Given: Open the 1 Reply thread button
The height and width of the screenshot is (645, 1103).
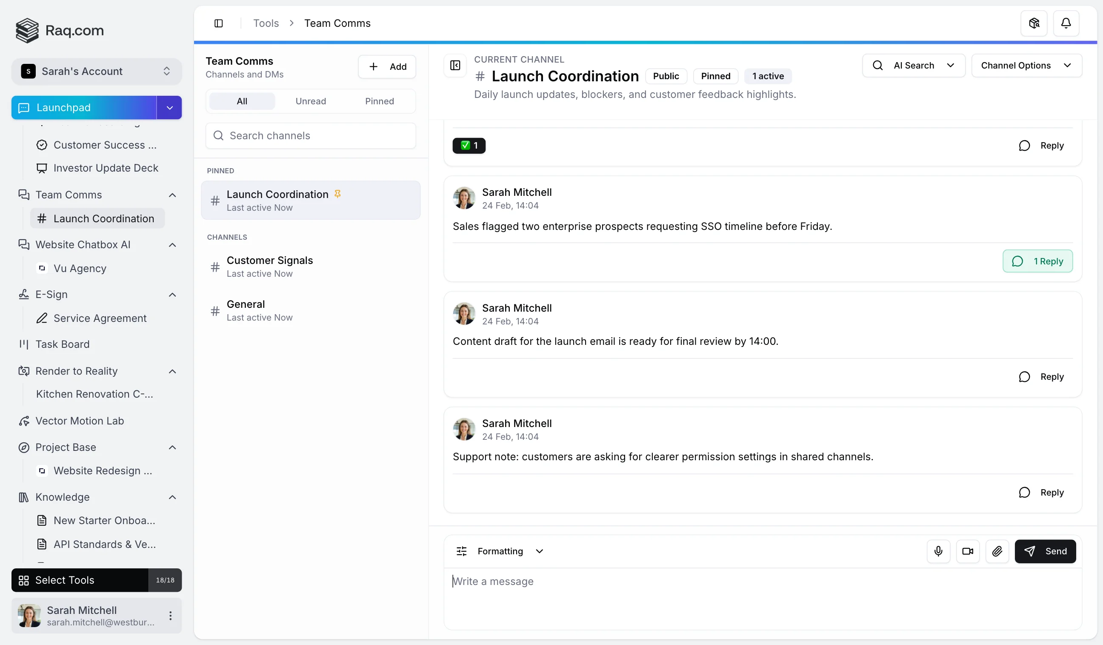Looking at the screenshot, I should coord(1037,261).
